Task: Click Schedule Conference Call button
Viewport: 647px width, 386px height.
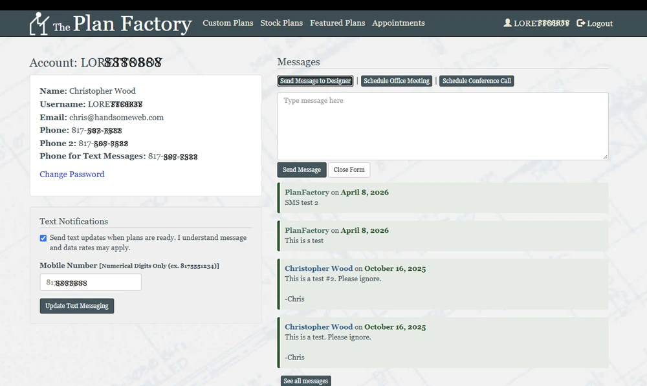Action: [x=477, y=81]
